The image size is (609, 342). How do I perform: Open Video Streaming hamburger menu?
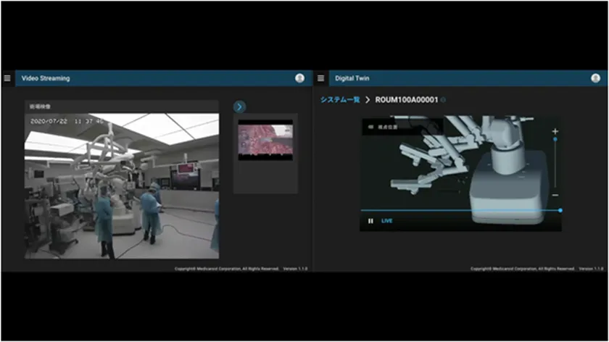click(x=7, y=78)
